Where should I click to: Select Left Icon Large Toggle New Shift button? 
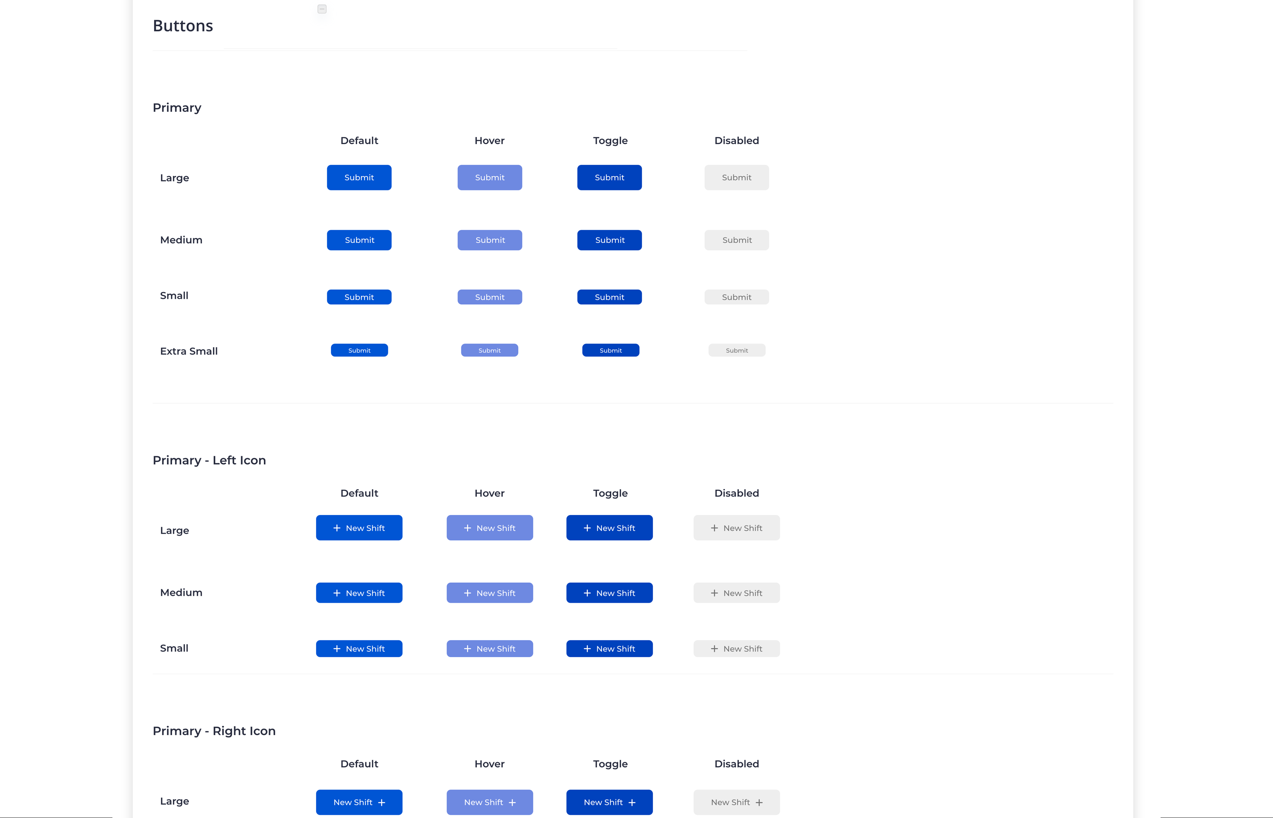tap(609, 527)
